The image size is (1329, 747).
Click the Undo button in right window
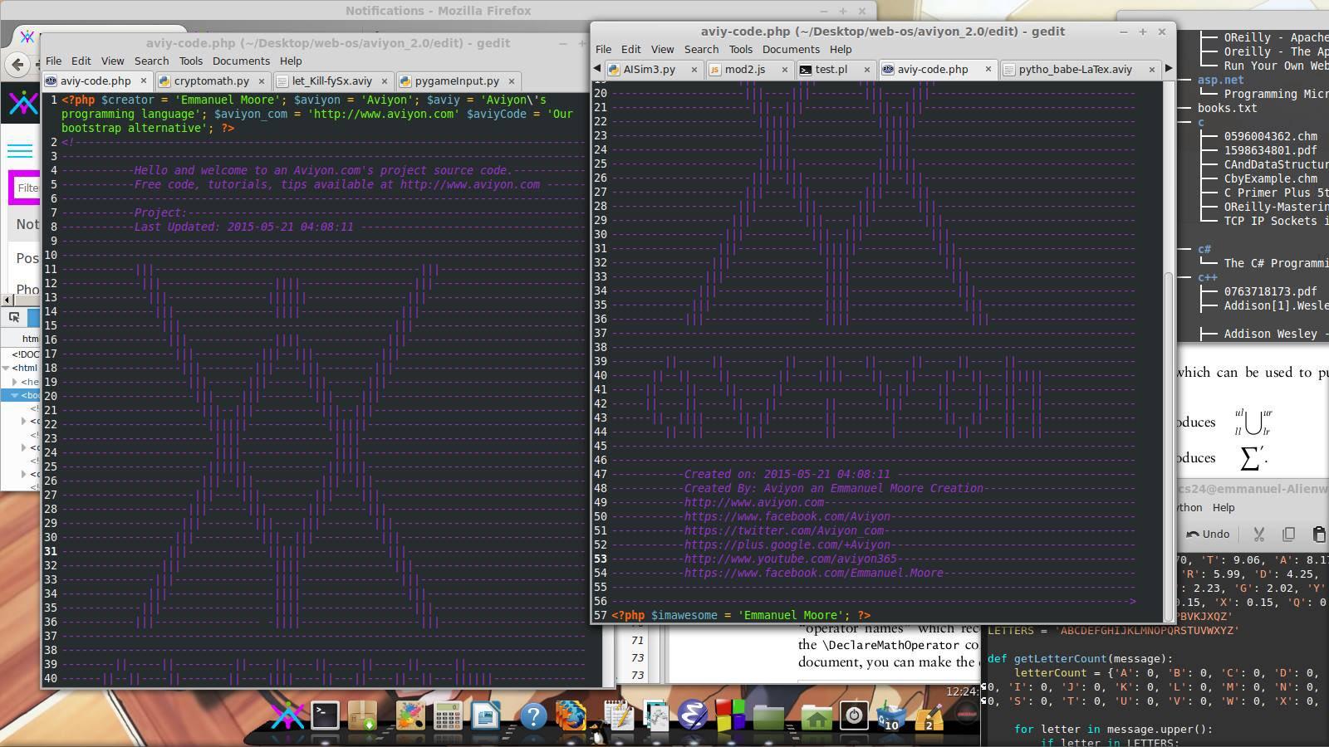coord(1208,534)
